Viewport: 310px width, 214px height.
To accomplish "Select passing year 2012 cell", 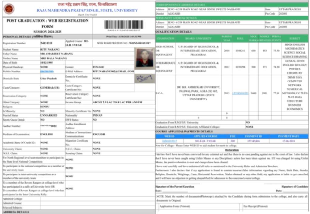I will tap(227, 67).
